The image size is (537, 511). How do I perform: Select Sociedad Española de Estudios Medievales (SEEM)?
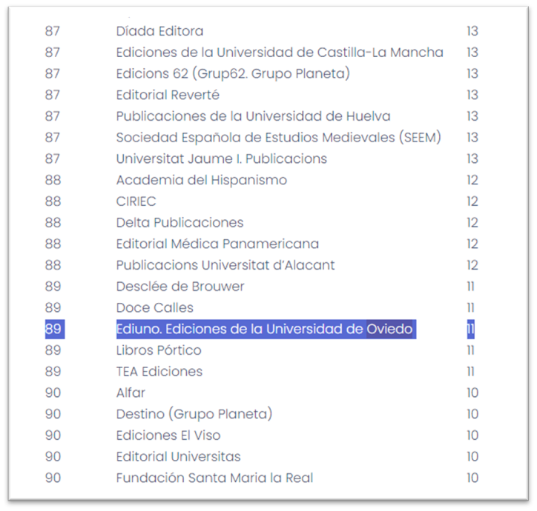coord(278,138)
